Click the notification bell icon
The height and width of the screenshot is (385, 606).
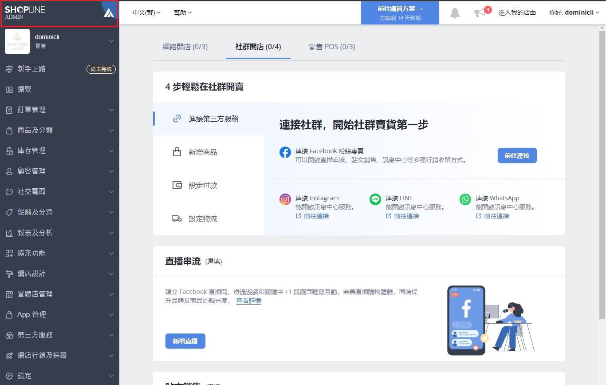(x=455, y=13)
